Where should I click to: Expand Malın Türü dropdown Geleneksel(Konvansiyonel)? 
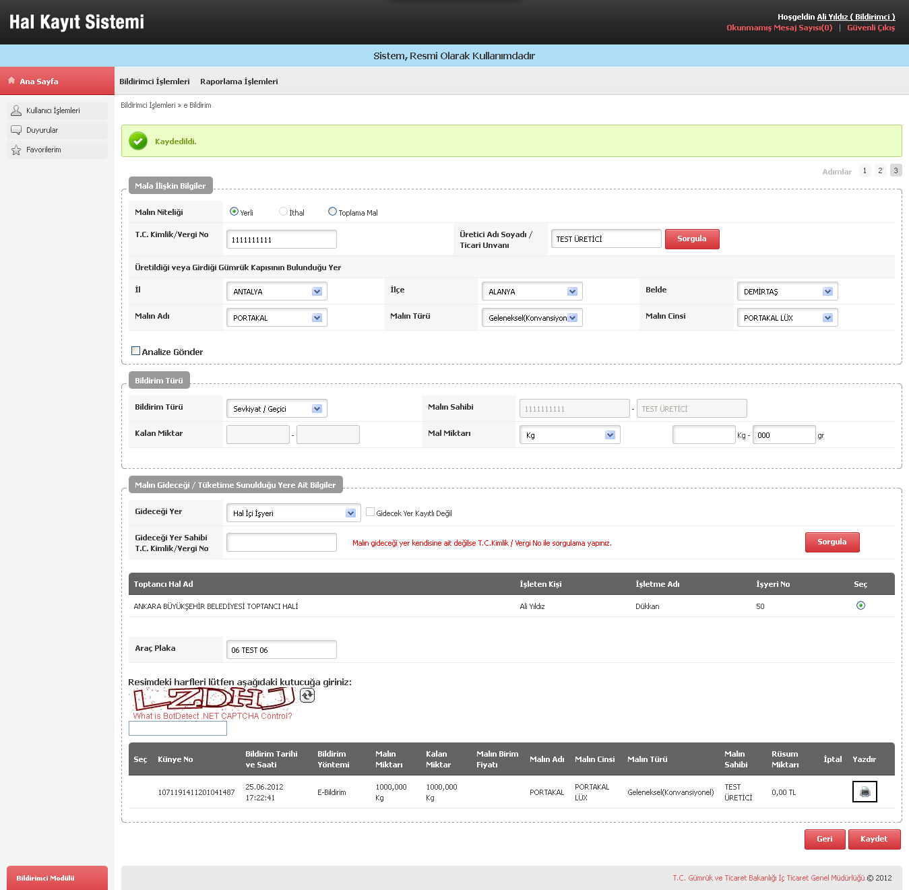pos(532,317)
